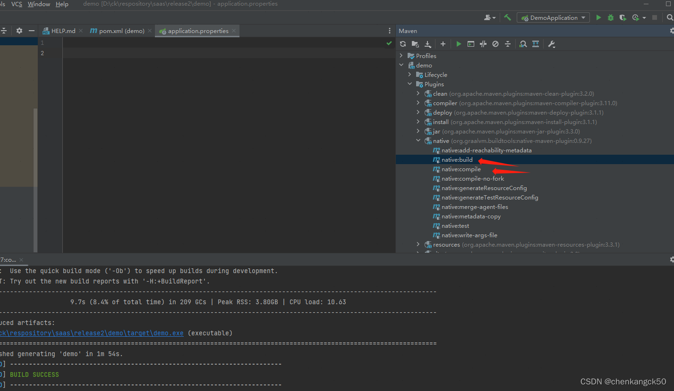Collapse all in Maven toolbar

(x=508, y=44)
